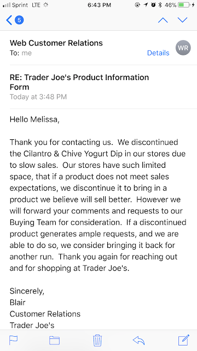
Task: Delete email with the trash icon
Action: 97,340
